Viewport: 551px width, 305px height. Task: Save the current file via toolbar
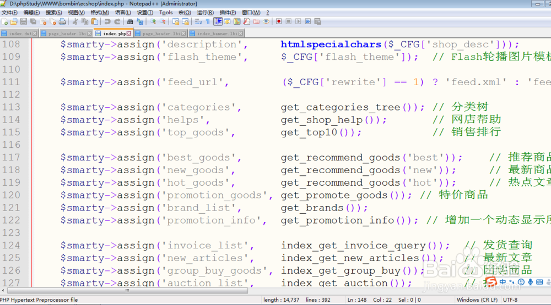24,21
